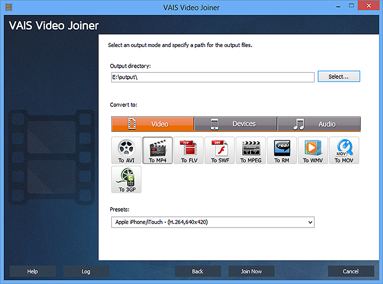Start joining with Join Now

[252, 271]
